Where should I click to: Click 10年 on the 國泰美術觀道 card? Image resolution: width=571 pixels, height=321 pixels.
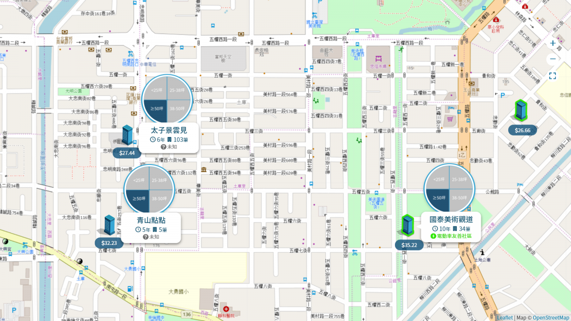tap(442, 229)
